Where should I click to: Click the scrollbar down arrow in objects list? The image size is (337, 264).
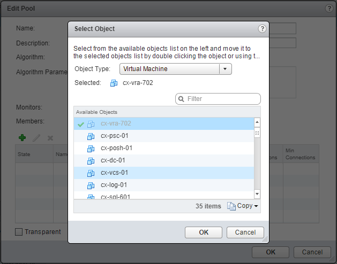257,194
